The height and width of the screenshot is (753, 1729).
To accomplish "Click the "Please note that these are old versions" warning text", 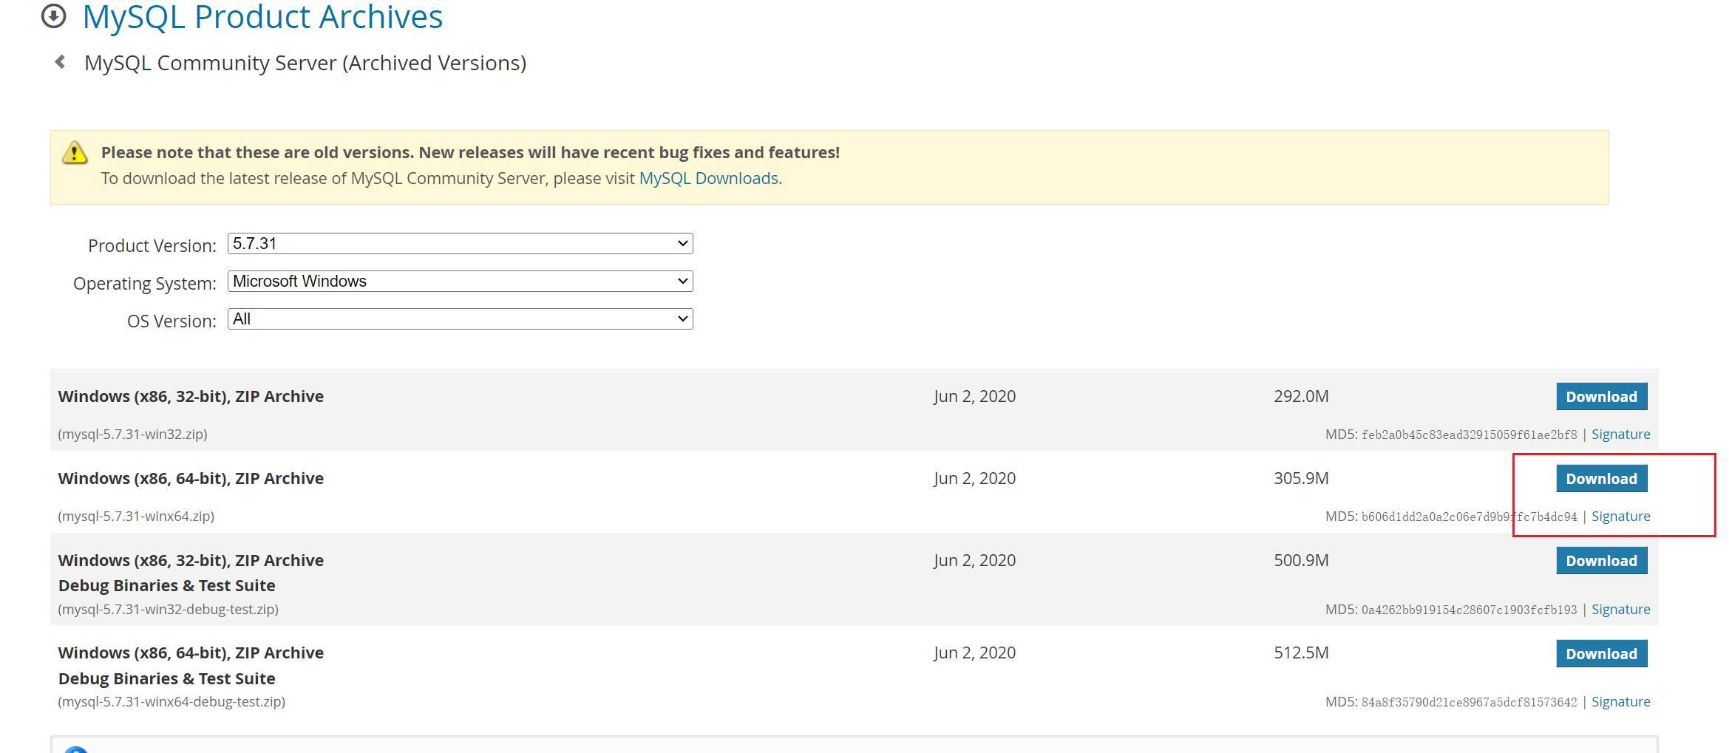I will pyautogui.click(x=470, y=152).
